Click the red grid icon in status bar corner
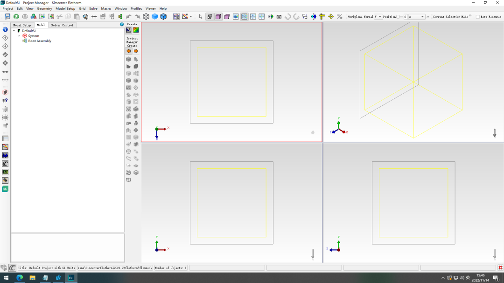The image size is (504, 283). [x=500, y=268]
